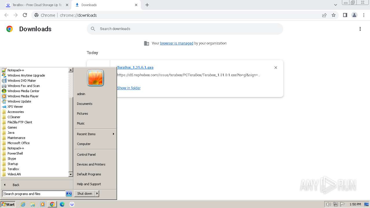Click Show in folder link
Image resolution: width=370 pixels, height=208 pixels.
(129, 88)
